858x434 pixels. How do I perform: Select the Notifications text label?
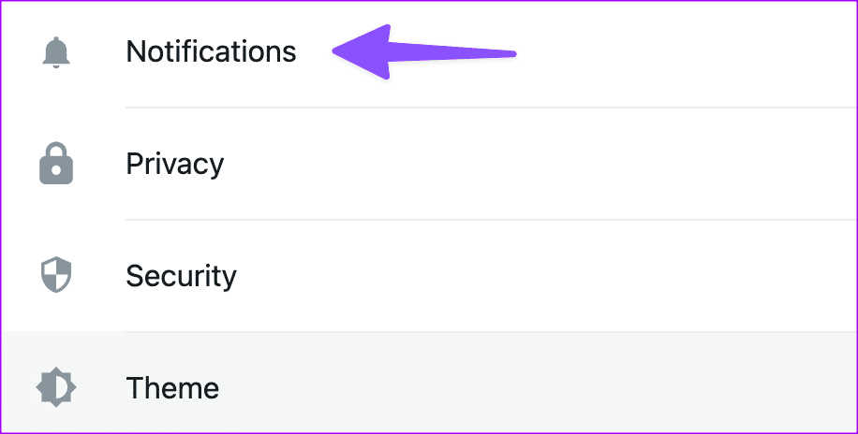click(211, 51)
